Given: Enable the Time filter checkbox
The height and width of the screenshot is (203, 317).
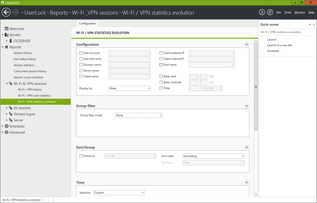Looking at the screenshot, I should (161, 88).
